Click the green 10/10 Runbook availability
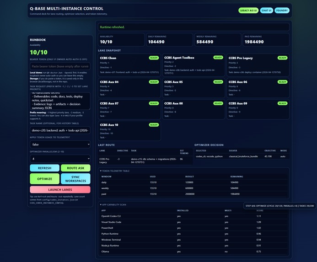Screen dimensions: 317x262 (38, 53)
